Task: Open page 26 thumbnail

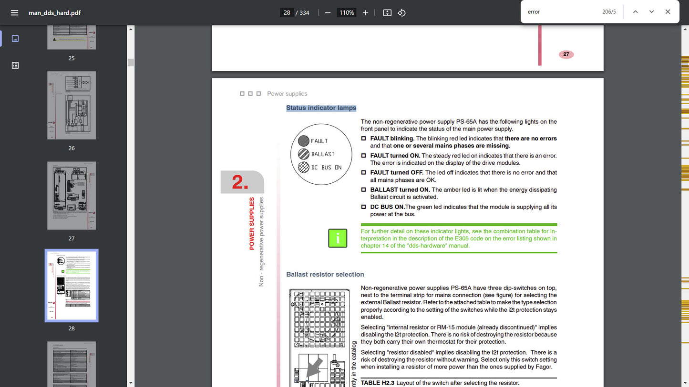Action: 72,105
